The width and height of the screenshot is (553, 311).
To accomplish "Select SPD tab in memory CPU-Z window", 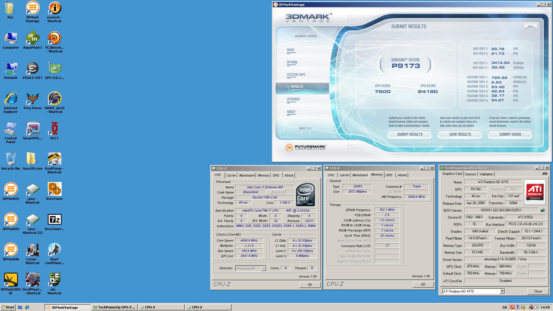I will click(389, 175).
